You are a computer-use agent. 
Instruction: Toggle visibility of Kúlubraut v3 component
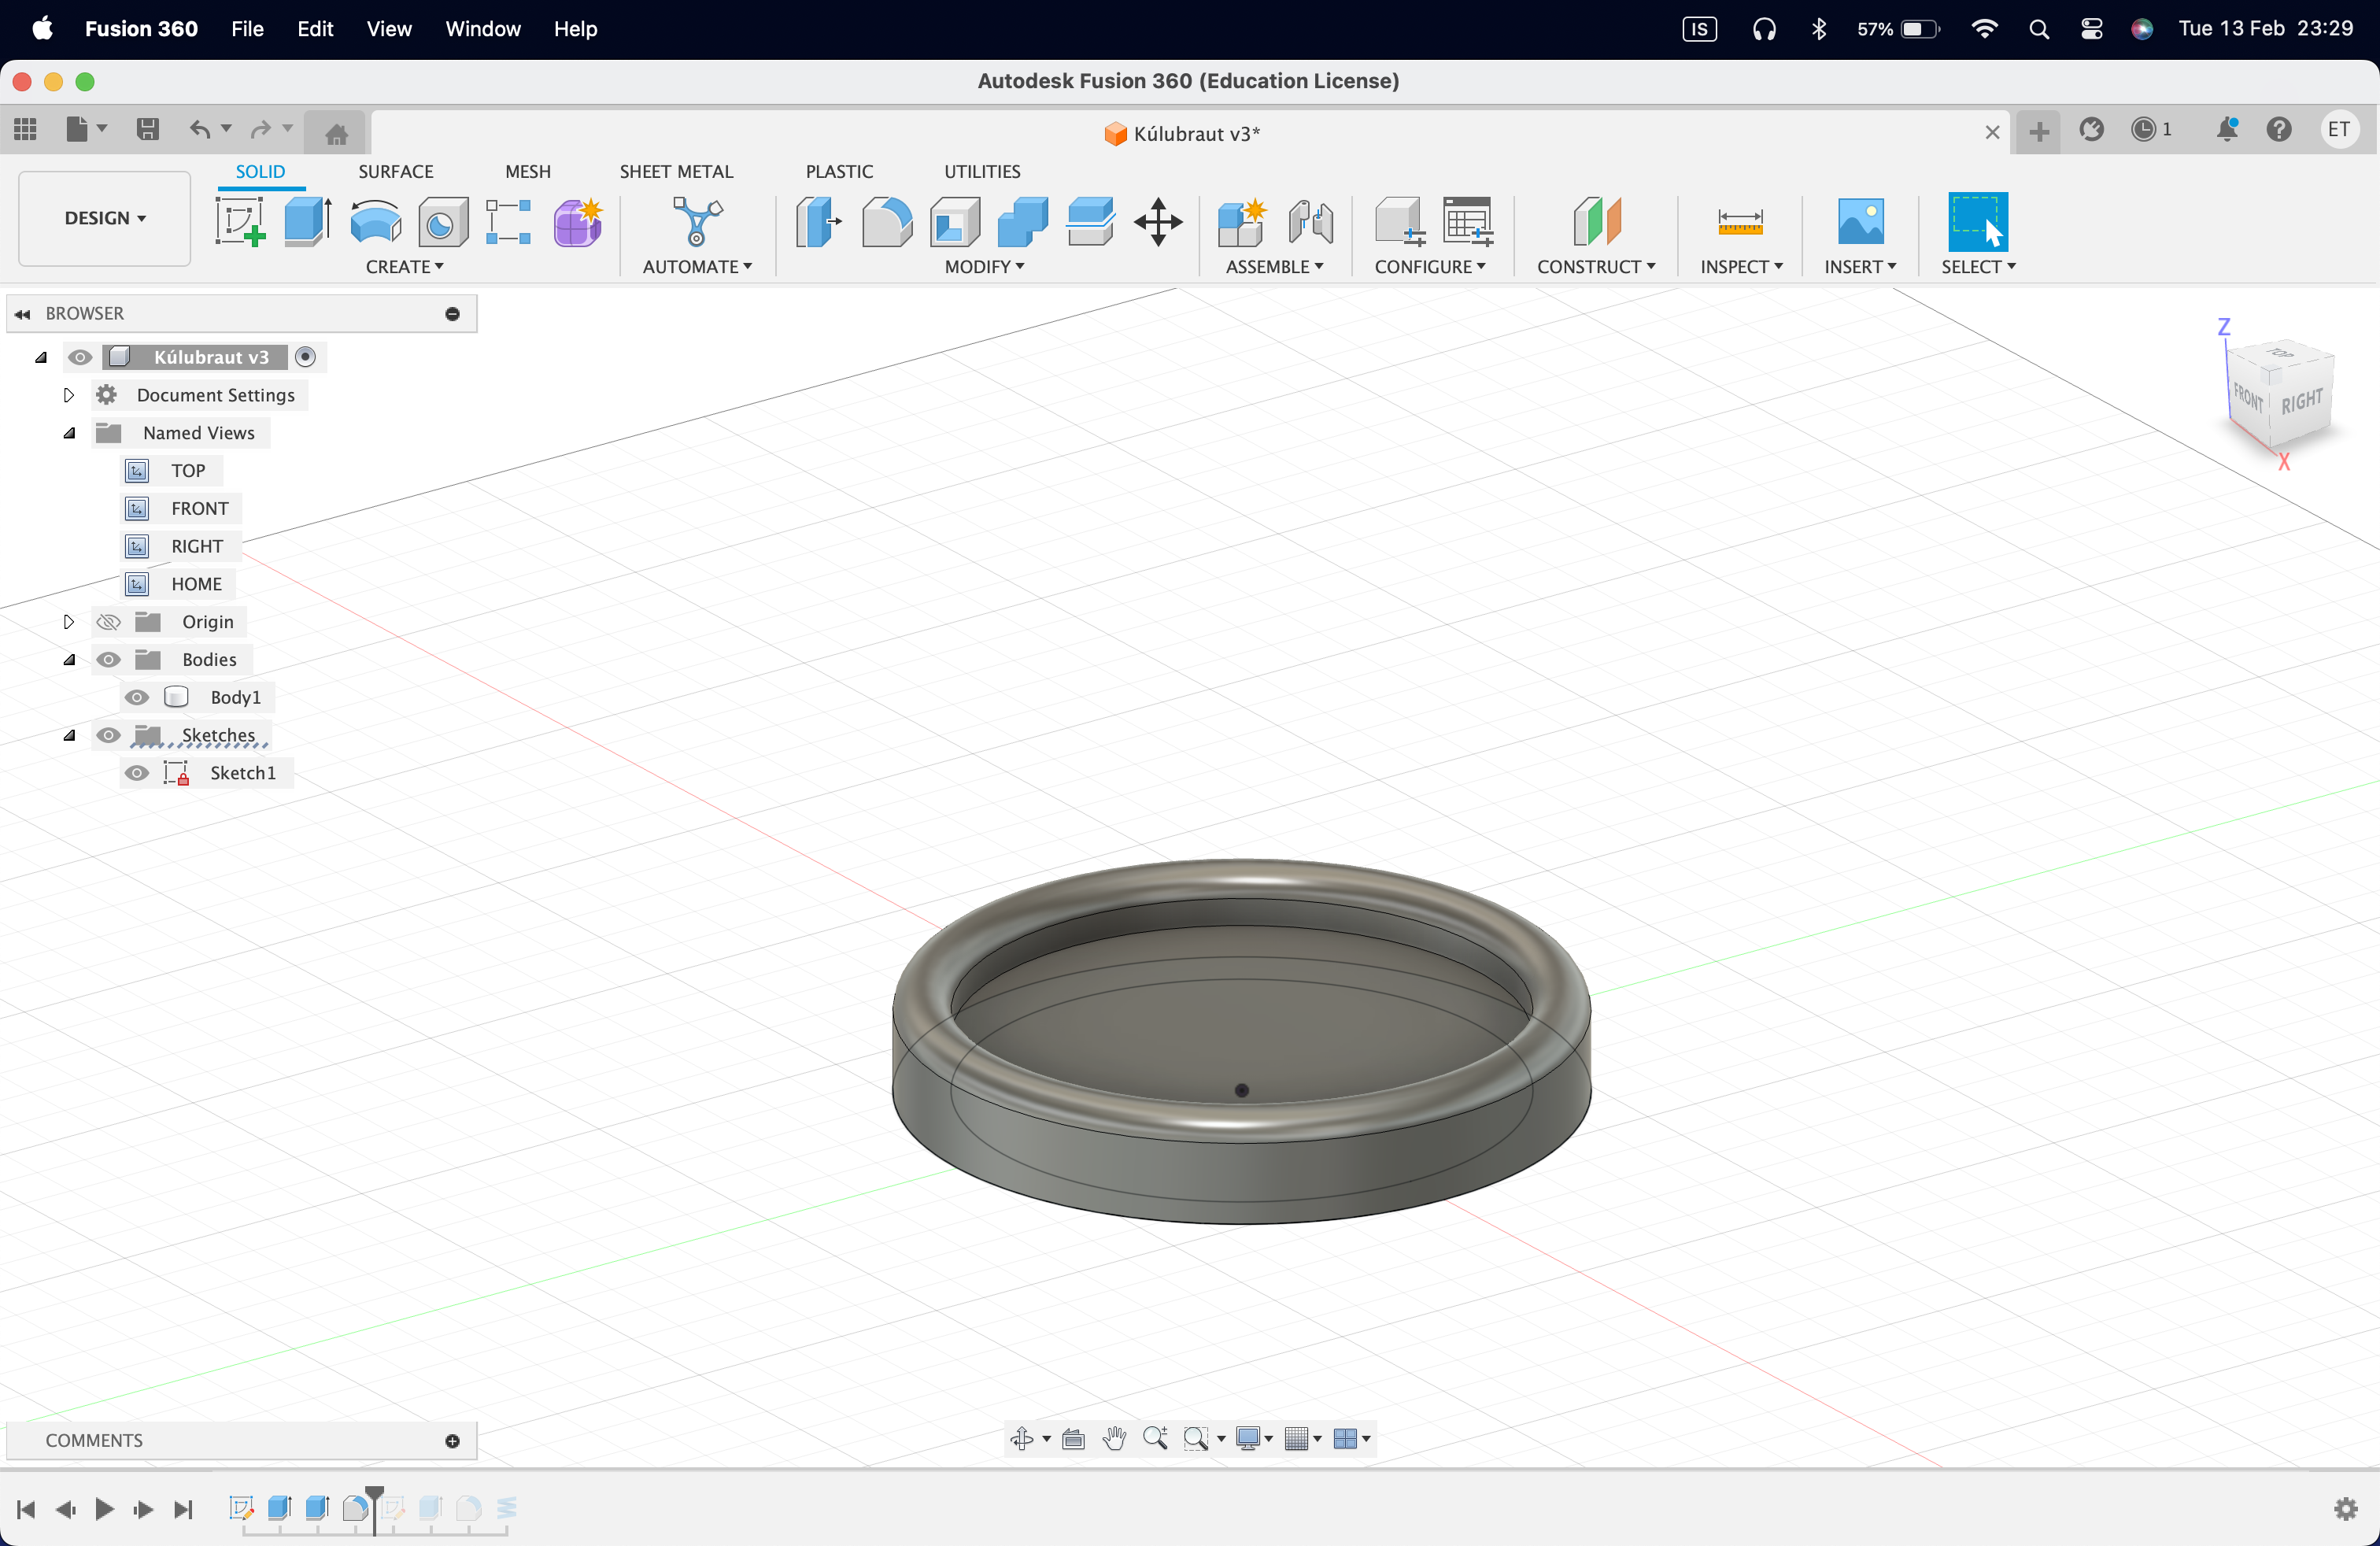[80, 357]
